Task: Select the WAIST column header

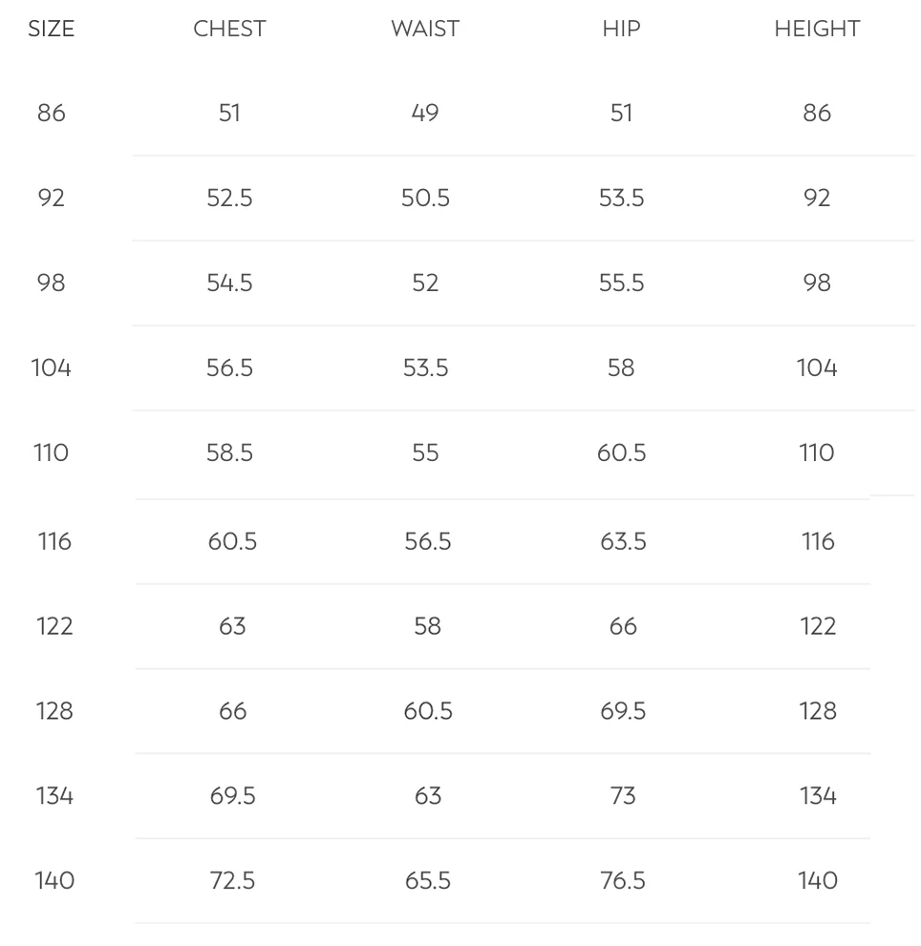Action: tap(425, 29)
